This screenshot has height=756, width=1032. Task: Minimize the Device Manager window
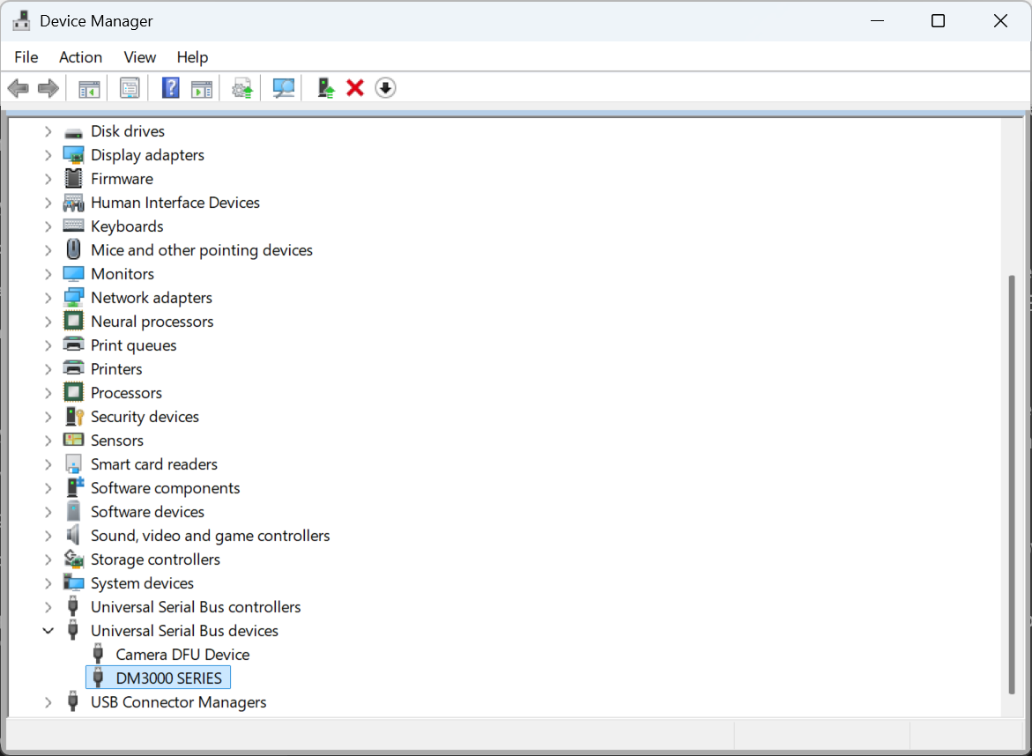point(877,21)
